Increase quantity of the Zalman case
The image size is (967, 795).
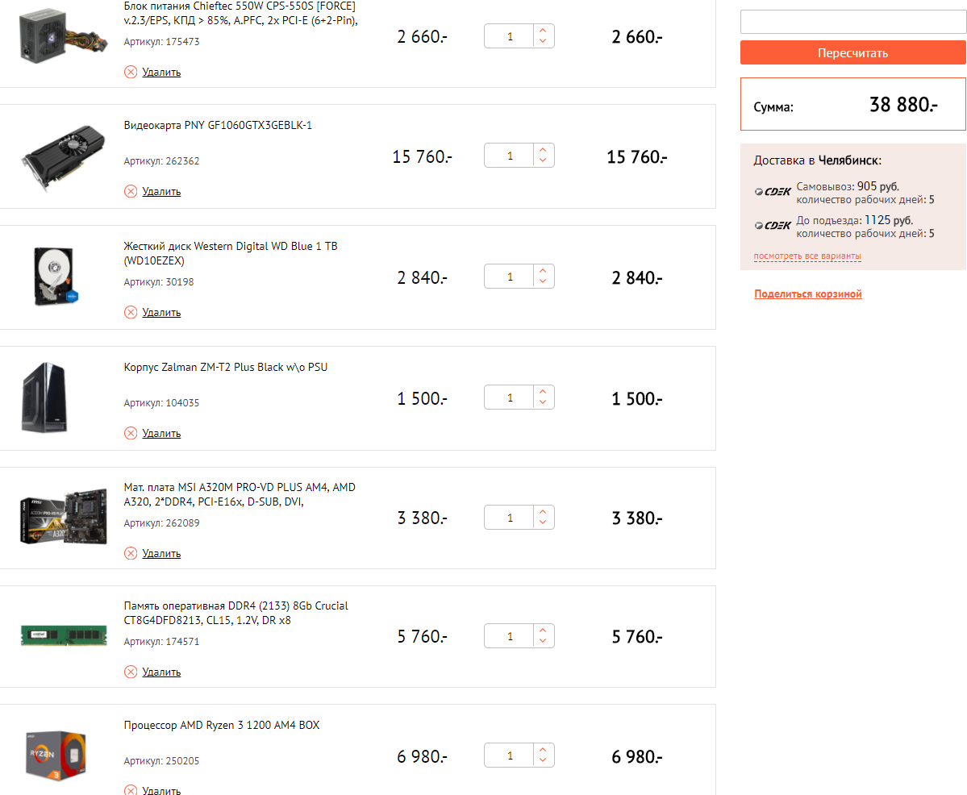click(543, 392)
